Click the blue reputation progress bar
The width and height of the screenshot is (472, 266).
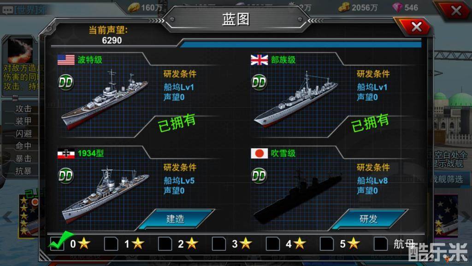click(x=301, y=45)
